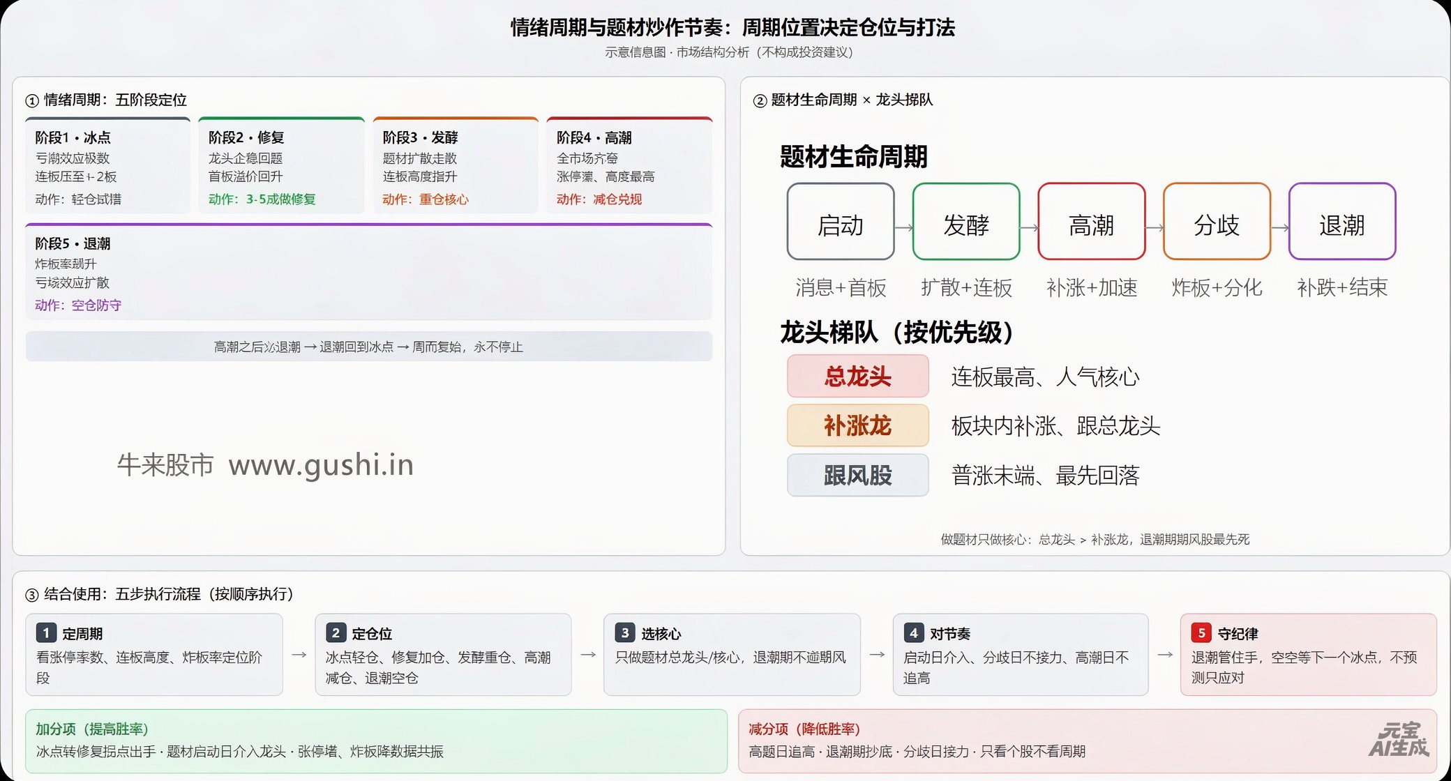
Task: Click the circled ② section marker
Action: point(760,101)
